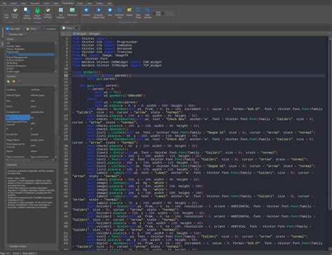
Task: Select the highlighted For function row
Action: [30, 118]
